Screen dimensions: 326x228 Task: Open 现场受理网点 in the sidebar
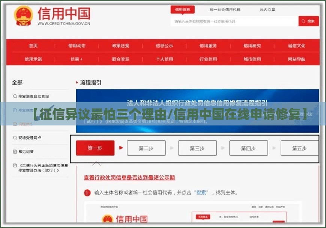click(x=30, y=137)
